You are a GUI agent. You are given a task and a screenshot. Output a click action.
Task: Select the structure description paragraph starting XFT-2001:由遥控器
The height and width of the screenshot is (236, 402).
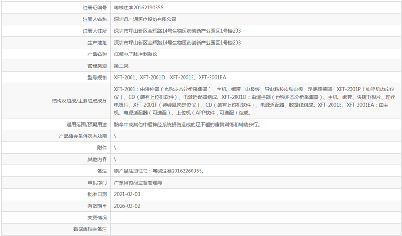pos(254,101)
